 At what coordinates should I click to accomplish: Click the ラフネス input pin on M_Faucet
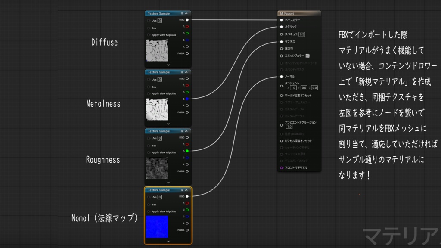[281, 42]
